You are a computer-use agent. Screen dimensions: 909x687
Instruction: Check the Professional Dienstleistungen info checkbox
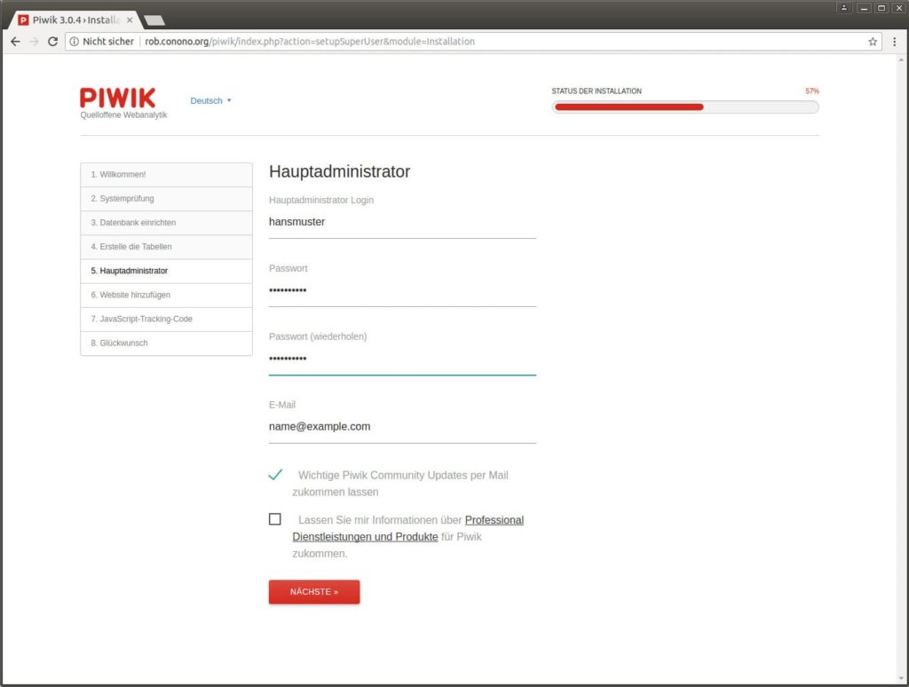[275, 519]
